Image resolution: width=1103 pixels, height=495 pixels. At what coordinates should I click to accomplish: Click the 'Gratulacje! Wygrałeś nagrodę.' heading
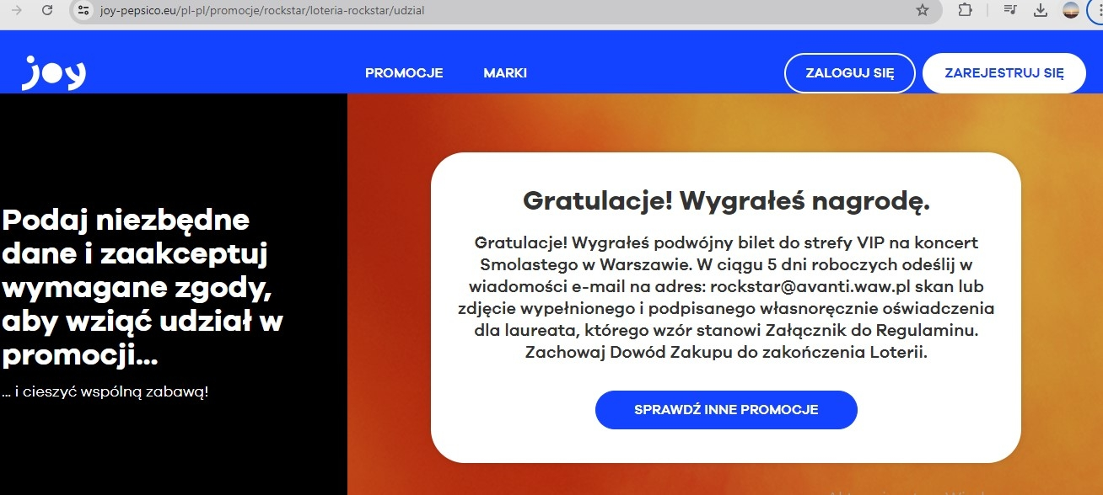click(726, 201)
